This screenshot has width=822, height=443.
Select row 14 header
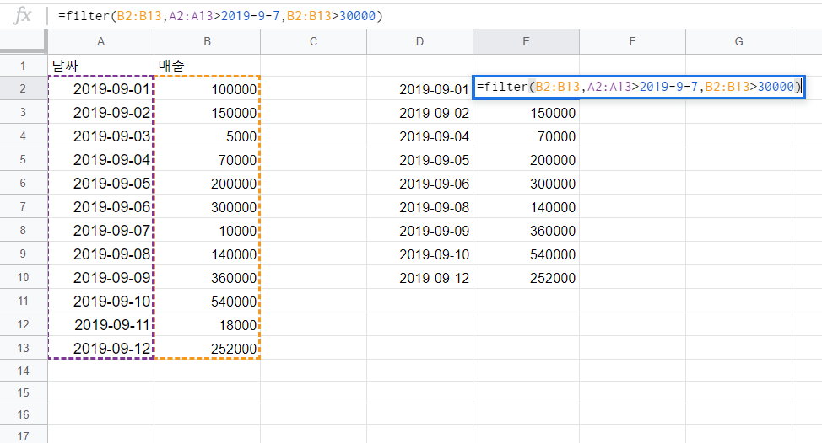pos(23,371)
